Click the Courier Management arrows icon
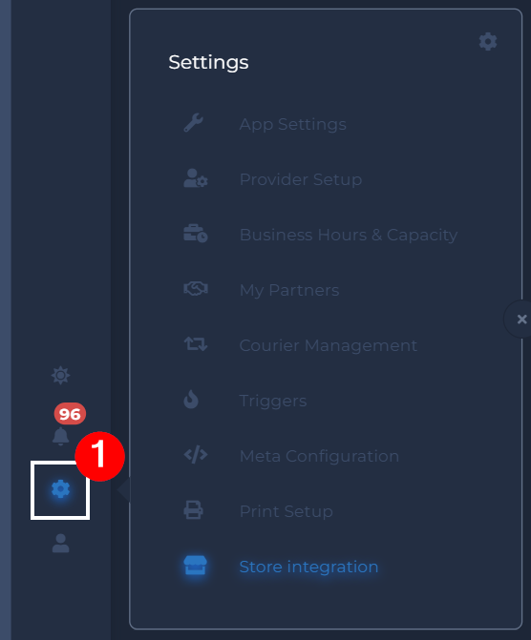 [x=196, y=344]
